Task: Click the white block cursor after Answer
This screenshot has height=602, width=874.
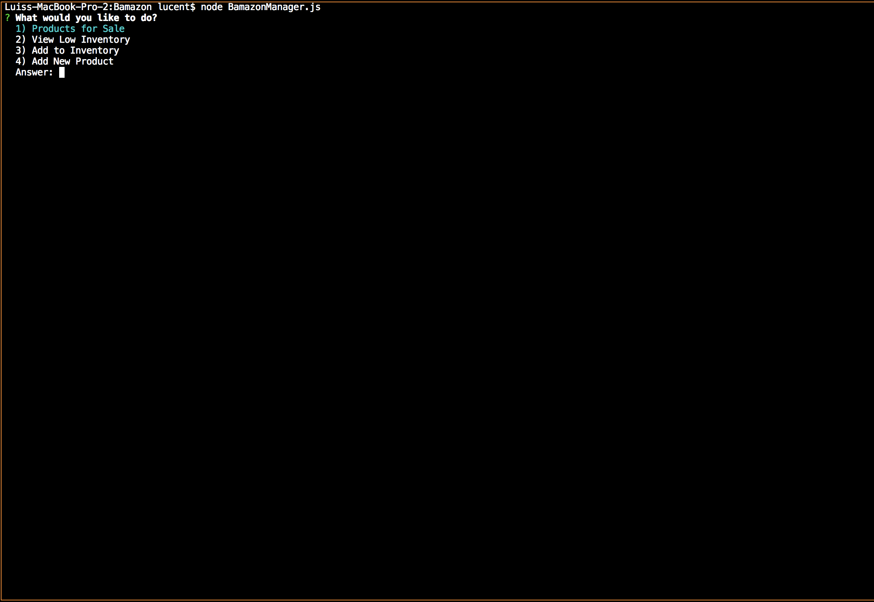Action: pyautogui.click(x=61, y=72)
